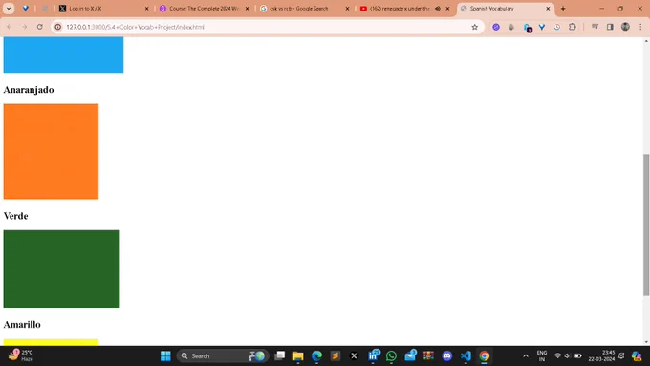Click the orange Anaranjado color box
This screenshot has width=650, height=366.
point(51,151)
